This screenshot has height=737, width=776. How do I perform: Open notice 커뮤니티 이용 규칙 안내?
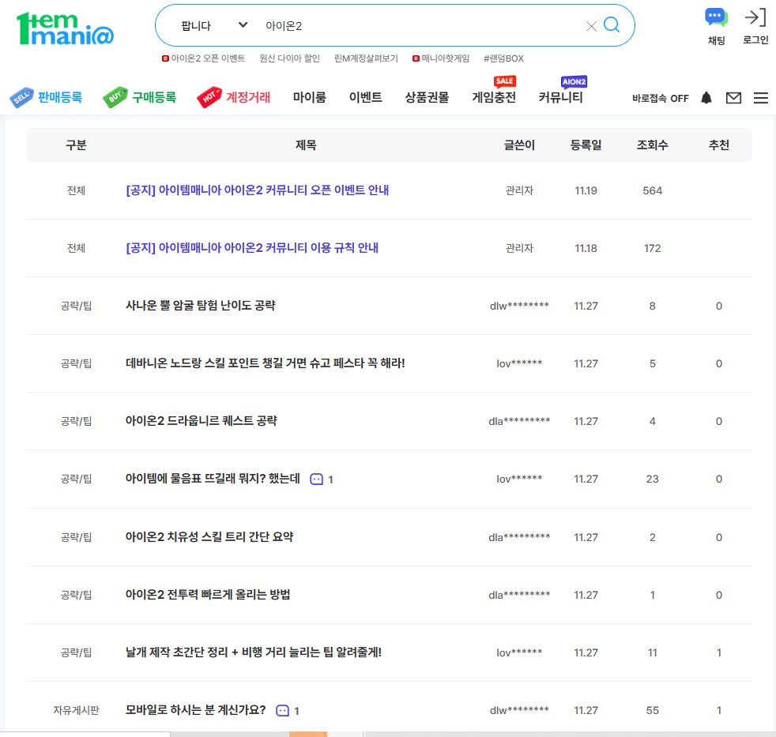coord(252,248)
